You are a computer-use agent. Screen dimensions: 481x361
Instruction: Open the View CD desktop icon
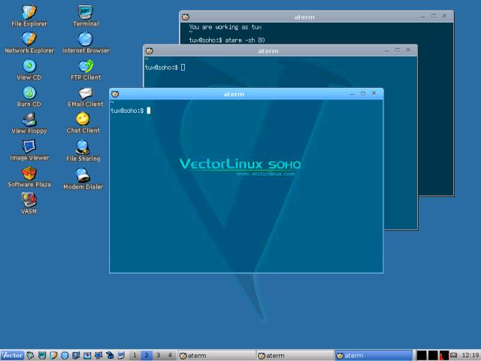(29, 70)
